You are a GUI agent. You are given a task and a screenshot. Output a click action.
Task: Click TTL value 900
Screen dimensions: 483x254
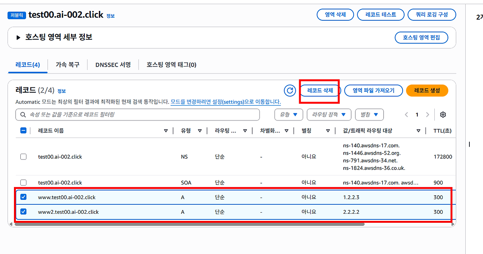[438, 183]
